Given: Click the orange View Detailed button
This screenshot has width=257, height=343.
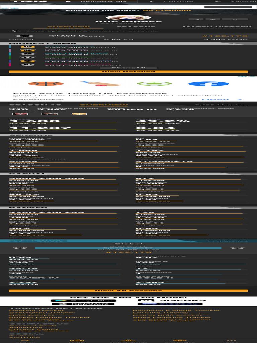Looking at the screenshot, I should coord(128,72).
